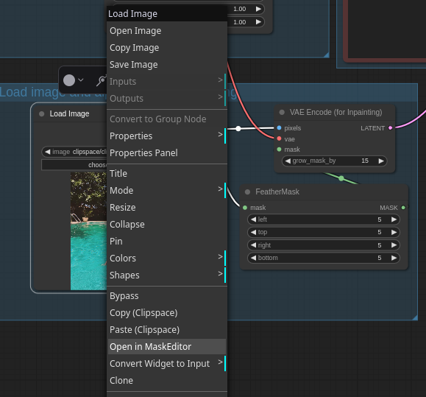This screenshot has height=397, width=426.
Task: Click FeatherMask mask input socket
Action: [x=245, y=208]
